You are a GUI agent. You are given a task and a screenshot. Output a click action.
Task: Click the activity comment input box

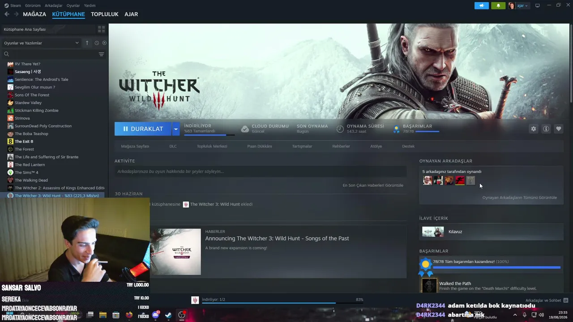click(x=261, y=171)
